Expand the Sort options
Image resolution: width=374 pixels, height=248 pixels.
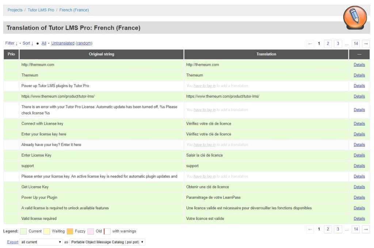click(x=28, y=43)
